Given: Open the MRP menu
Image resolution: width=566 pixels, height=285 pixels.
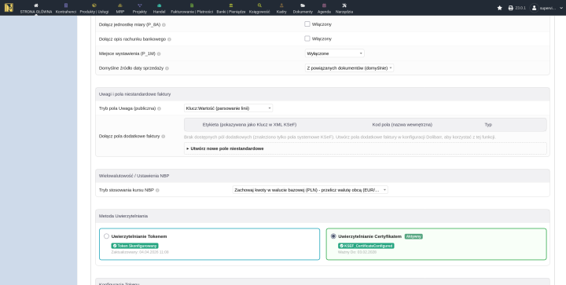Looking at the screenshot, I should [x=120, y=9].
